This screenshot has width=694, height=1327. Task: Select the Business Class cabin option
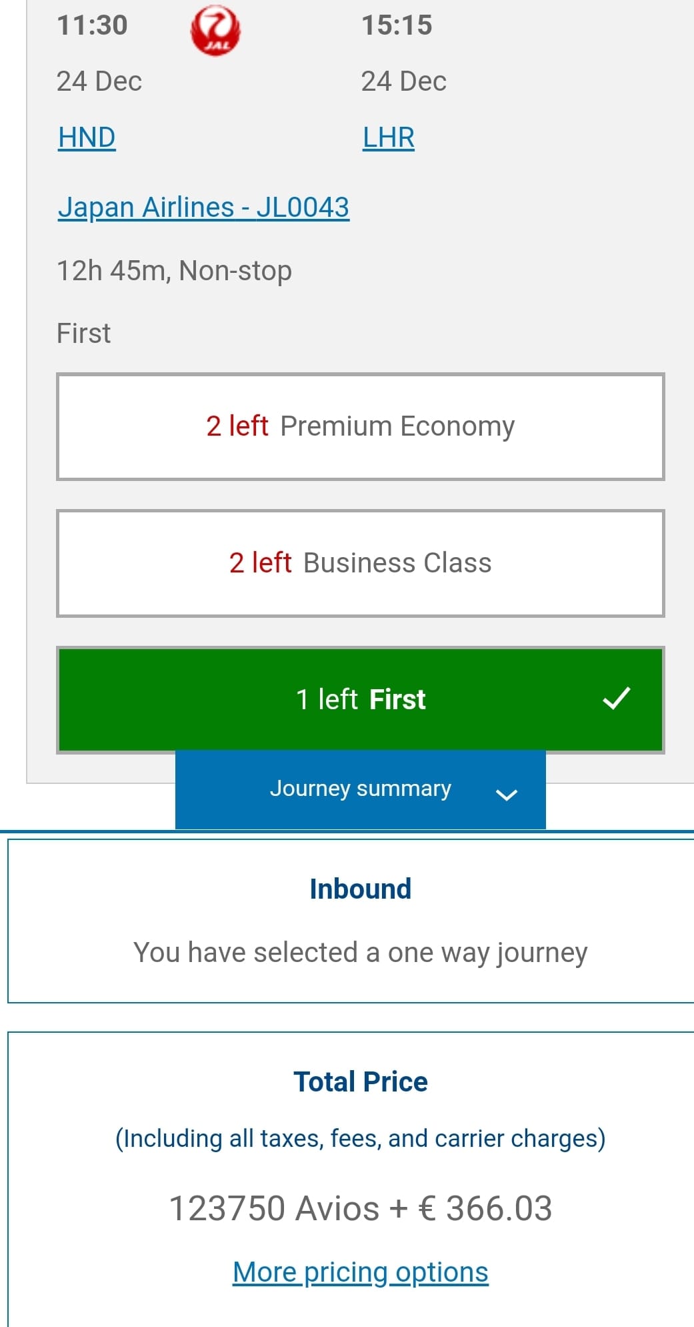[360, 563]
